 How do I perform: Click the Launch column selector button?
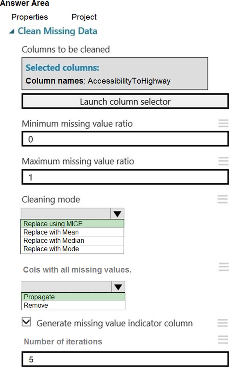click(125, 101)
